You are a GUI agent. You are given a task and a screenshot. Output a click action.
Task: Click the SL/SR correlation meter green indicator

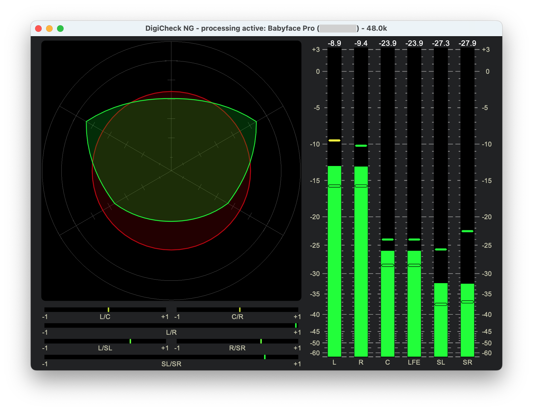pyautogui.click(x=265, y=357)
